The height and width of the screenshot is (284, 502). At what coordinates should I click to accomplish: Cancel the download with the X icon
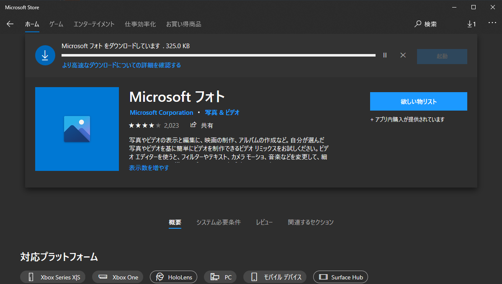pos(403,55)
